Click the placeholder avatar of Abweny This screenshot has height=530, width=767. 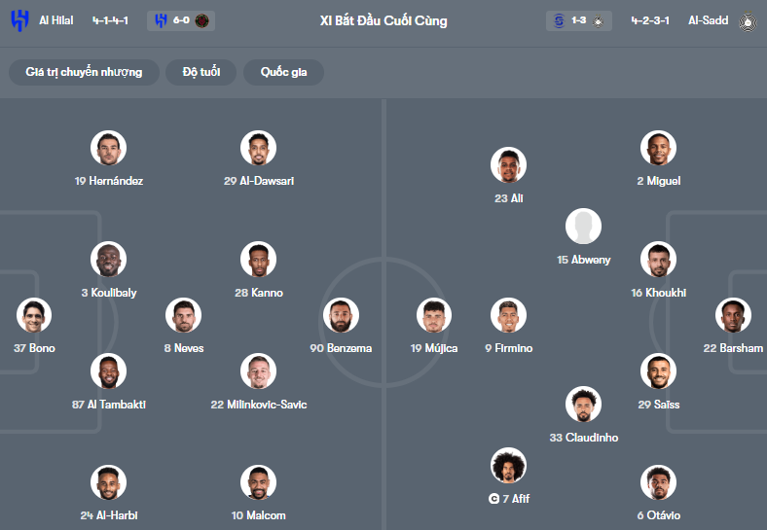pyautogui.click(x=583, y=228)
